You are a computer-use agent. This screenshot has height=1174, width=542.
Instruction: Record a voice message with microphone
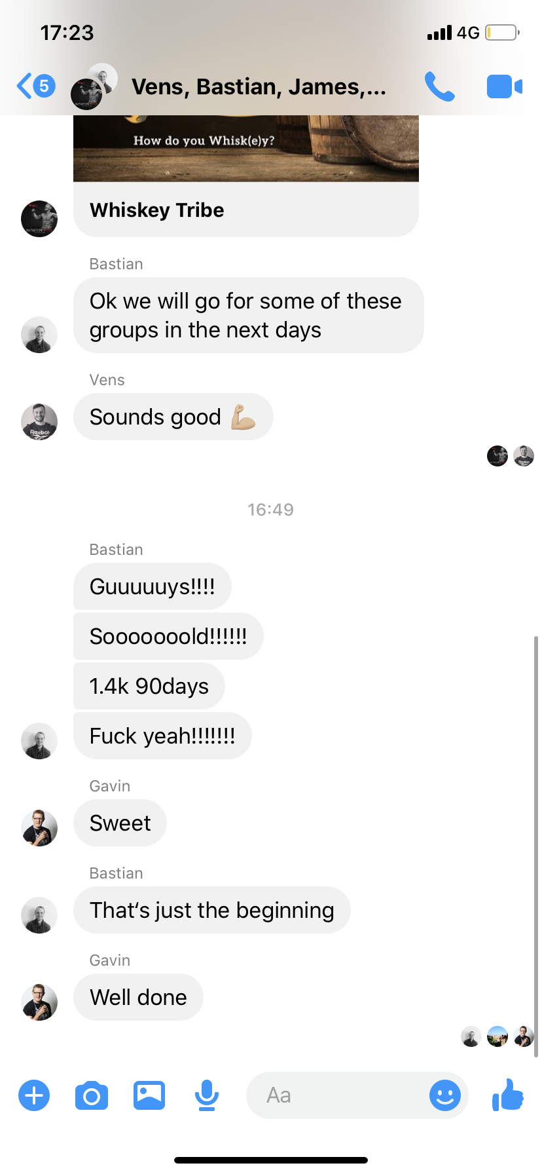207,1095
